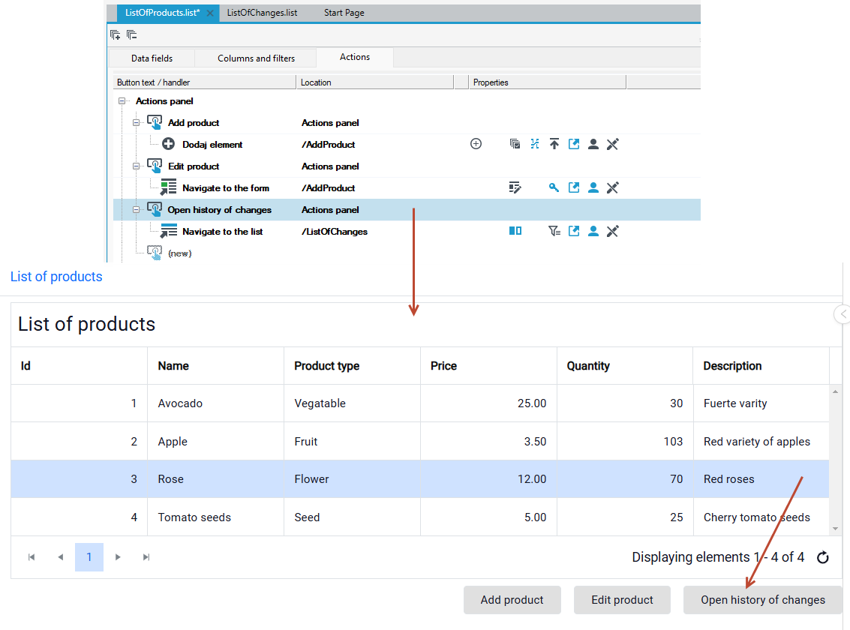This screenshot has height=630, width=850.
Task: Click the crossed tools icon in Navigate to the list row
Action: click(x=613, y=231)
